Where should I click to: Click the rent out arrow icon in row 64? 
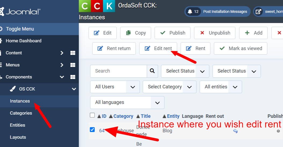(235, 131)
